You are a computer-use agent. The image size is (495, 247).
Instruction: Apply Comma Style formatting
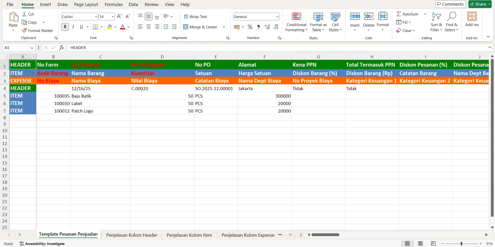[258, 27]
